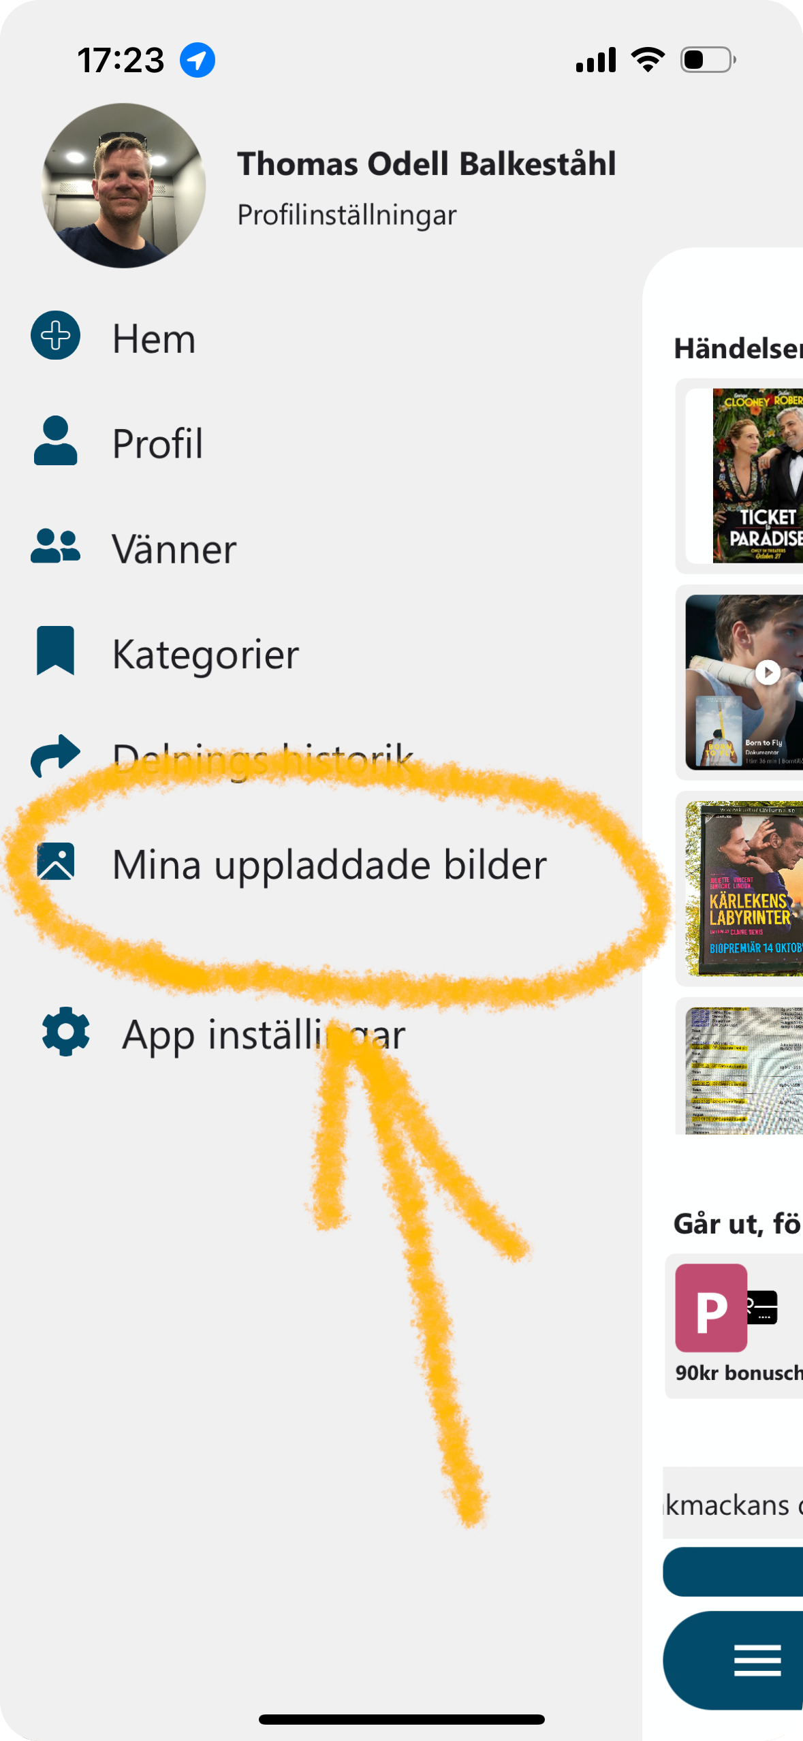Tap the Hem plus-circle icon
Screen dimensions: 803x1741
tap(55, 335)
